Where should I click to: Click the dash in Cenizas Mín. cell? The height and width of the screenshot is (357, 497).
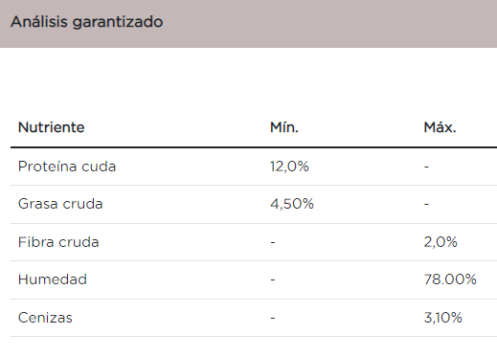tap(273, 318)
